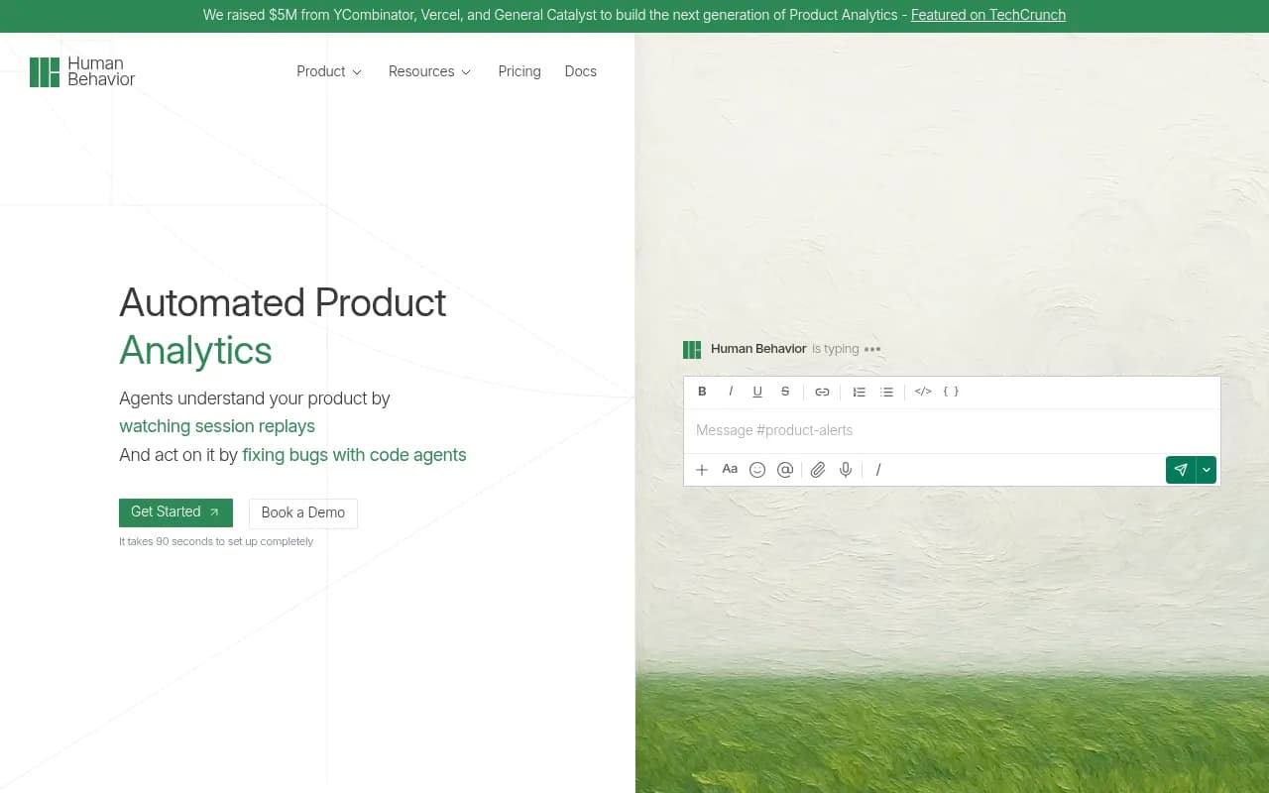Click the plus icon in message composer
The image size is (1269, 793).
point(702,470)
